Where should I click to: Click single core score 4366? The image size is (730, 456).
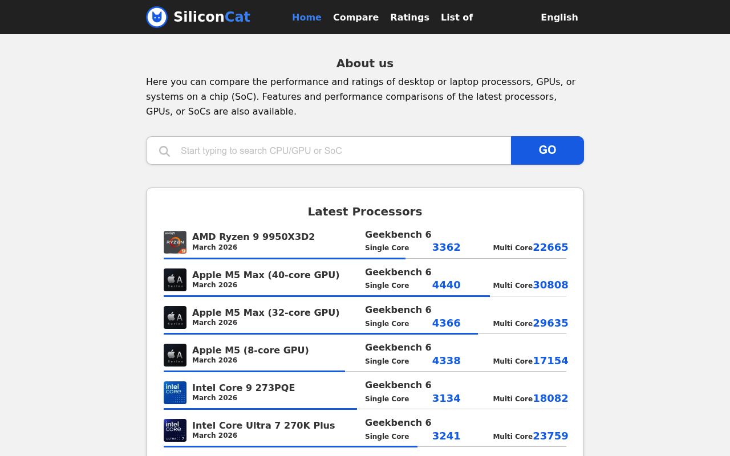click(x=446, y=323)
